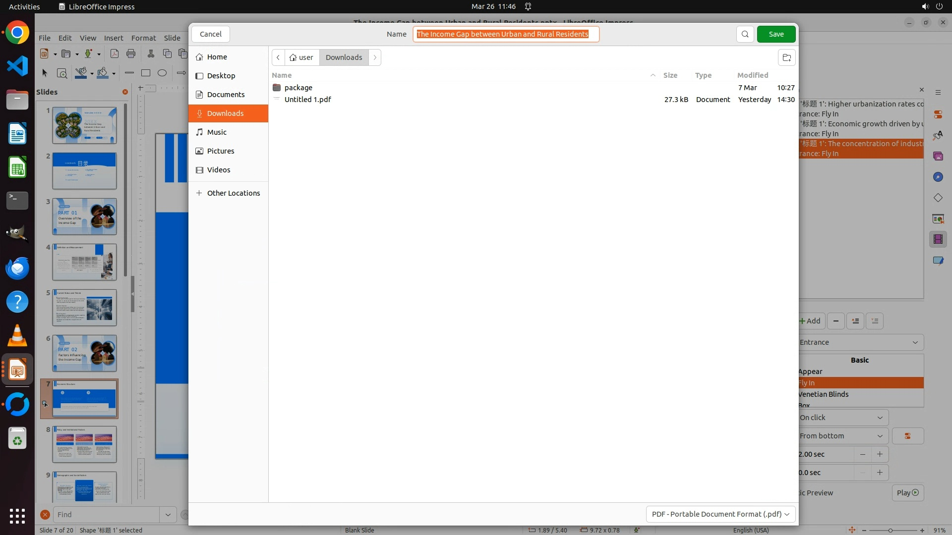Open Animation panel in sidebar
Screen dimensions: 952x535
click(x=938, y=239)
